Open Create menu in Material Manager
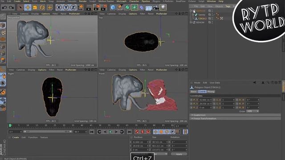The image size is (285, 160). (16, 137)
